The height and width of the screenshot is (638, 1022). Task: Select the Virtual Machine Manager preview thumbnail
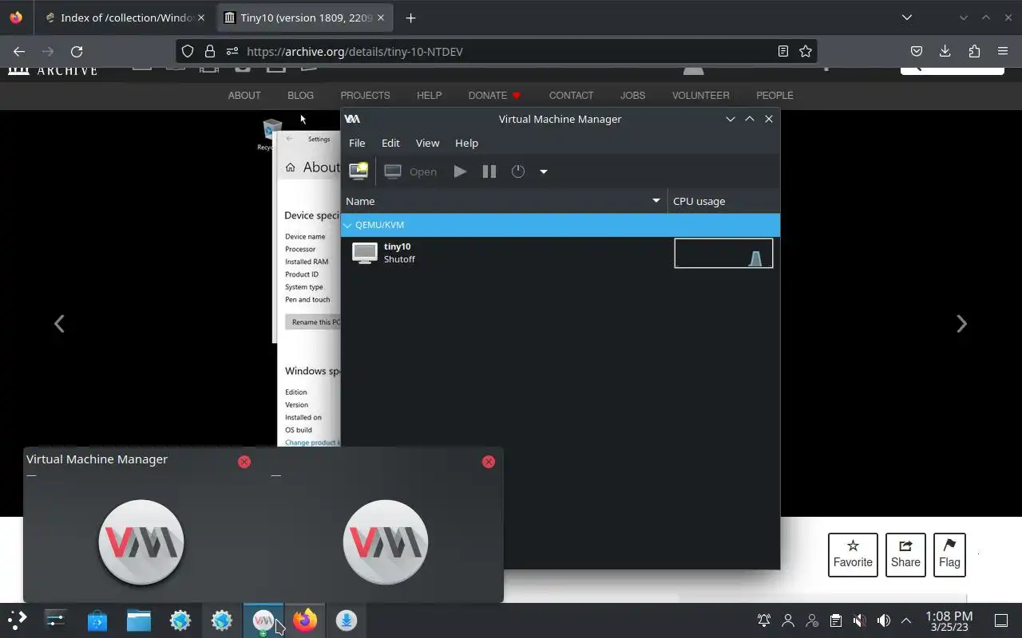pos(141,542)
